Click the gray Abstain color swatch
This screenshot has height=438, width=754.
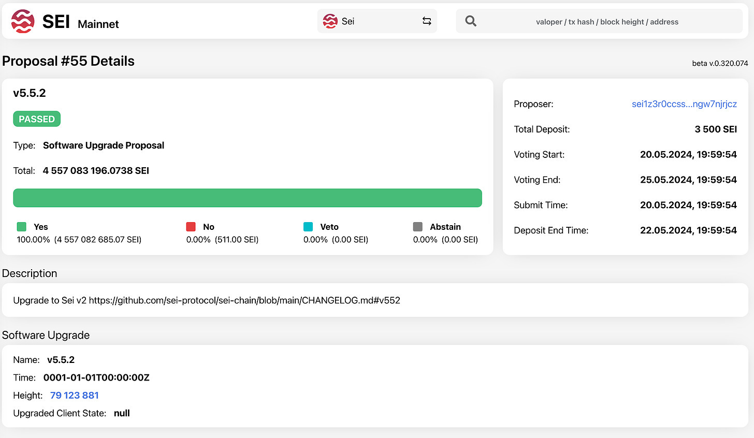point(418,227)
